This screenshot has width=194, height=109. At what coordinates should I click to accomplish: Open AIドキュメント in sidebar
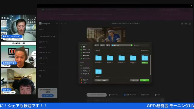pos(45,53)
